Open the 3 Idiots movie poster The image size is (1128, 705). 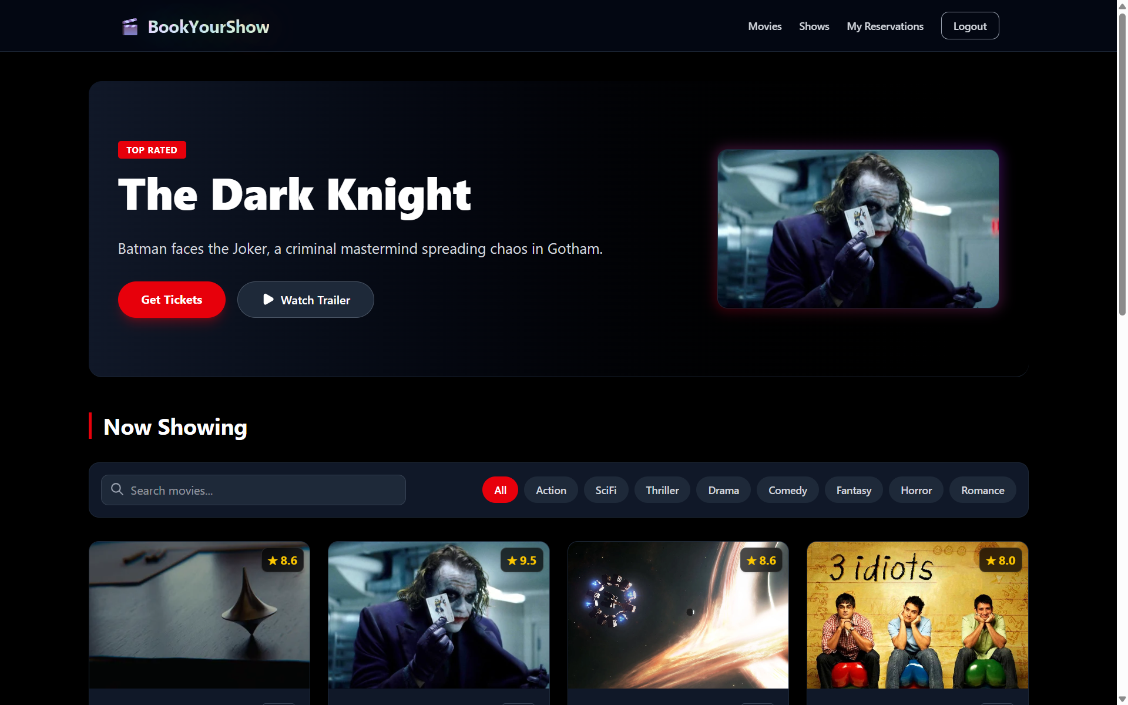point(917,623)
